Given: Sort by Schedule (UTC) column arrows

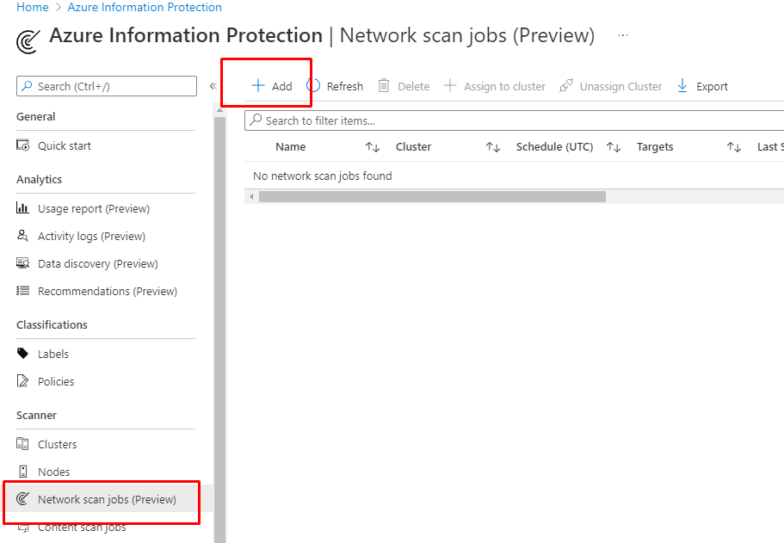Looking at the screenshot, I should tap(614, 147).
